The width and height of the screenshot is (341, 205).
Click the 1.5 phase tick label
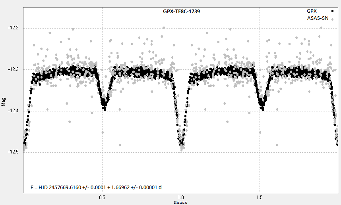260,197
